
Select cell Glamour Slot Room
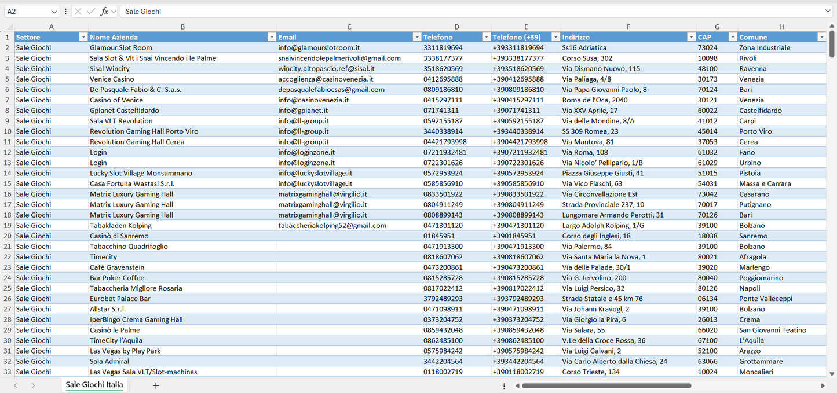(182, 47)
